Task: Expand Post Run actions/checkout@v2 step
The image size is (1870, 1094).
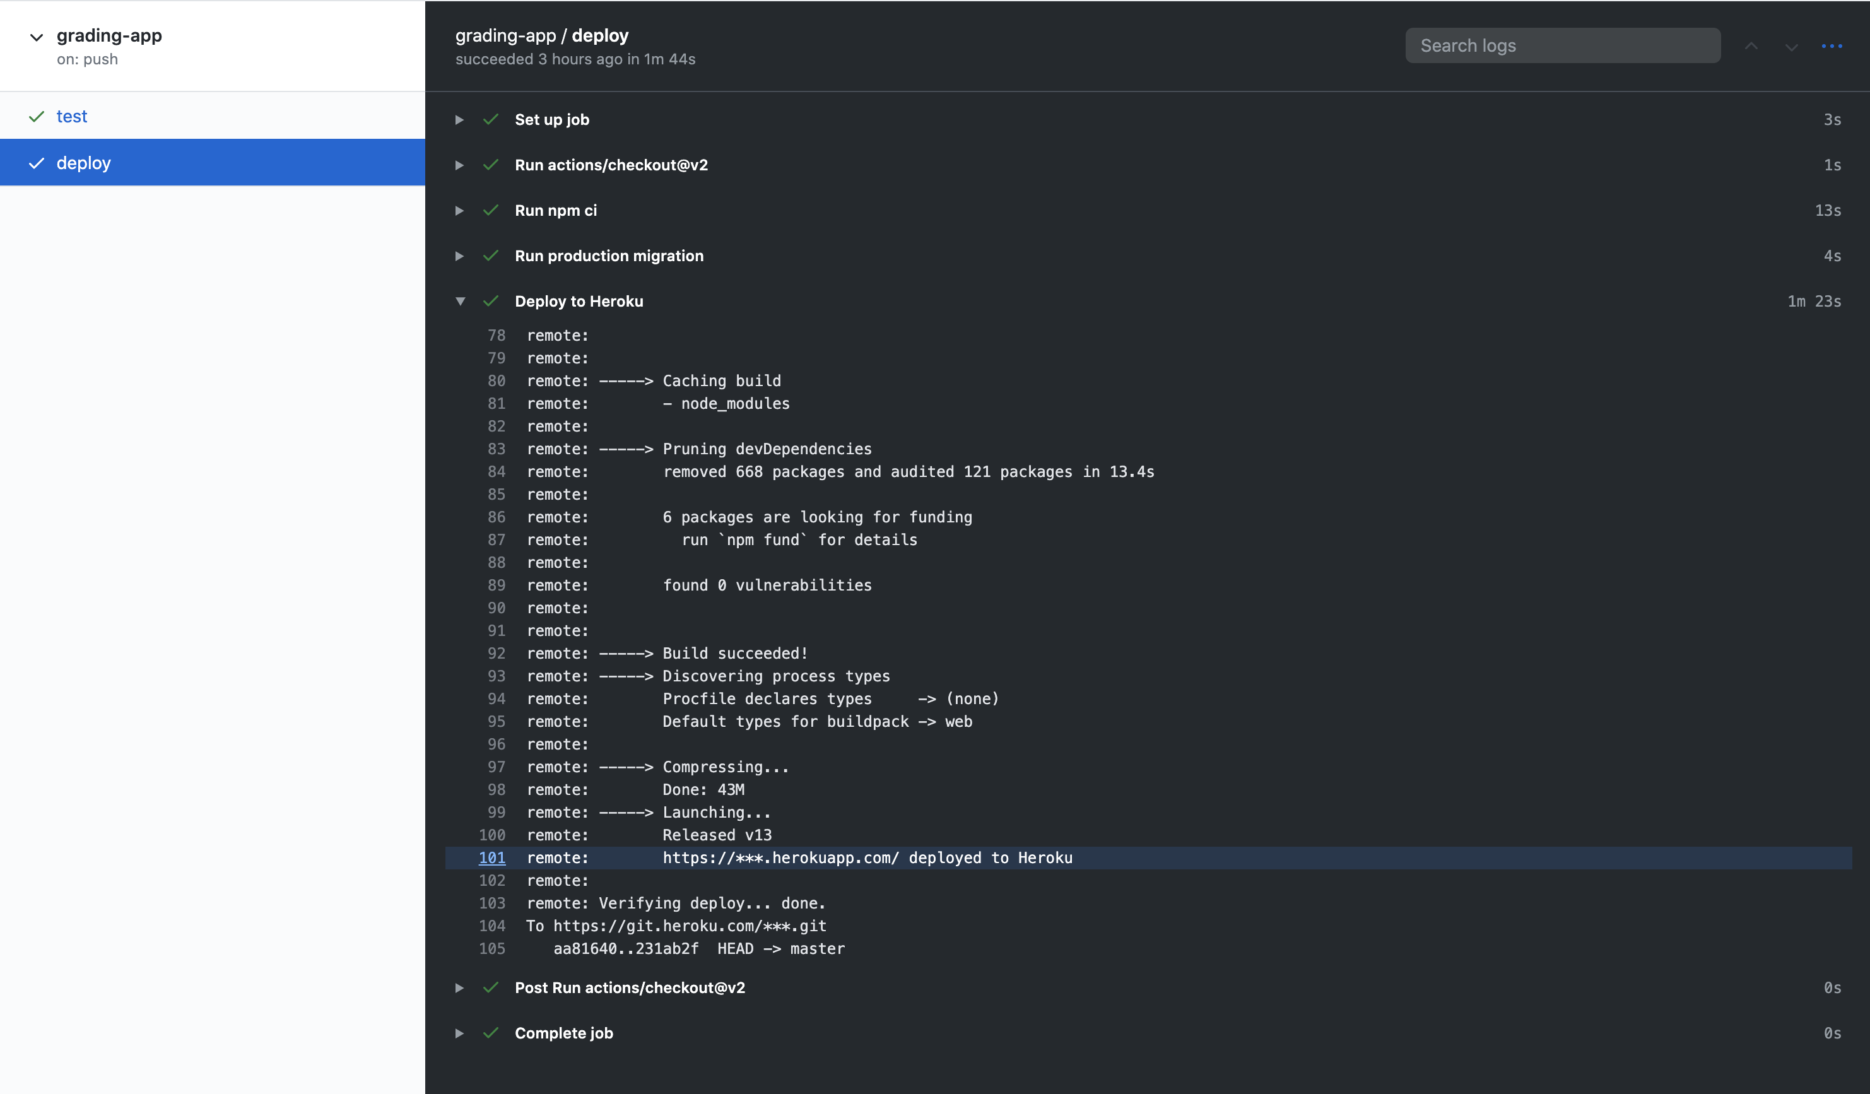Action: (x=460, y=988)
